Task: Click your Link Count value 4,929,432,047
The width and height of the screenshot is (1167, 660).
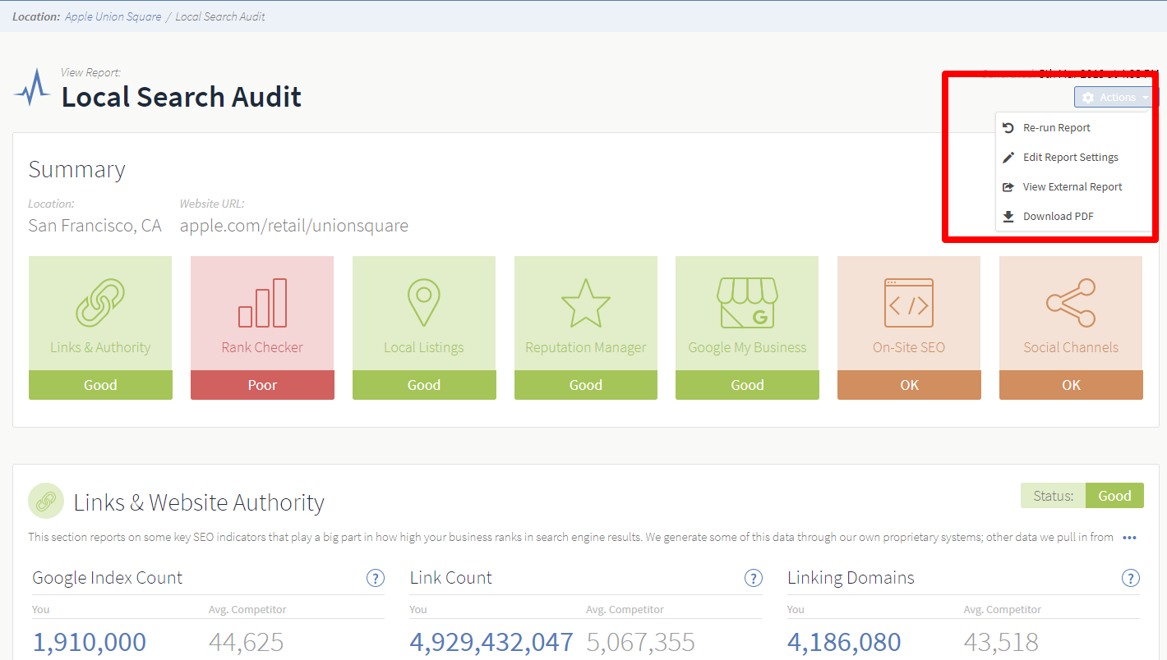Action: [x=491, y=642]
